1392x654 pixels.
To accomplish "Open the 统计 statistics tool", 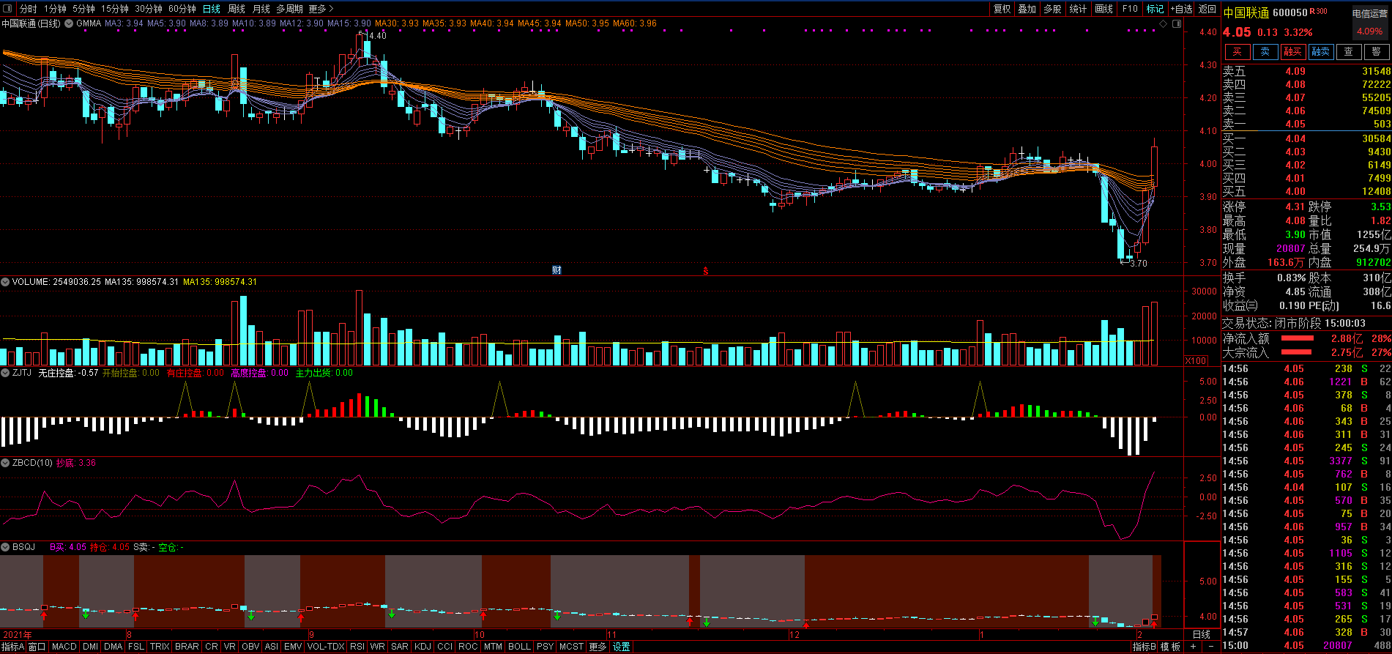I will (1078, 9).
